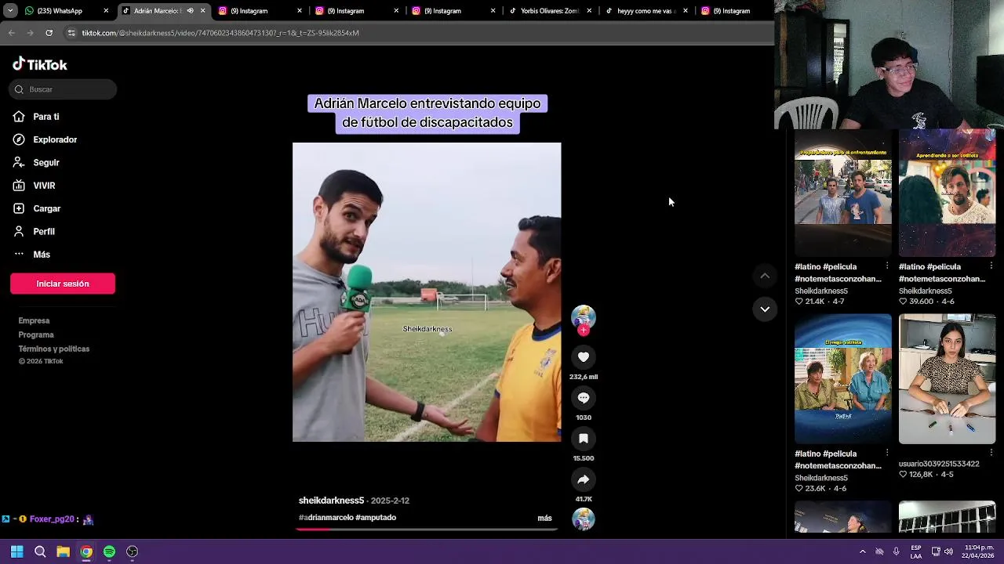1004x564 pixels.
Task: Open sheikdarkness5 creator avatar
Action: (x=583, y=316)
